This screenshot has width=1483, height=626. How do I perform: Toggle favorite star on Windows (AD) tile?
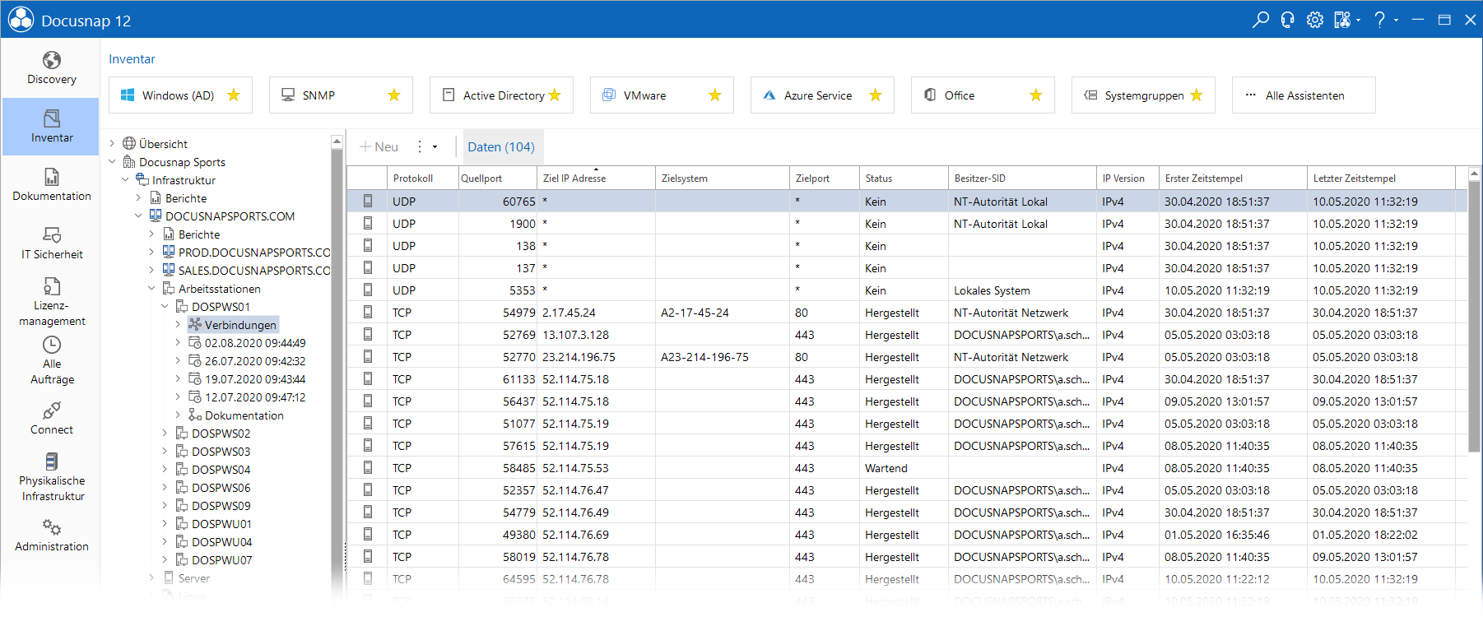coord(234,95)
